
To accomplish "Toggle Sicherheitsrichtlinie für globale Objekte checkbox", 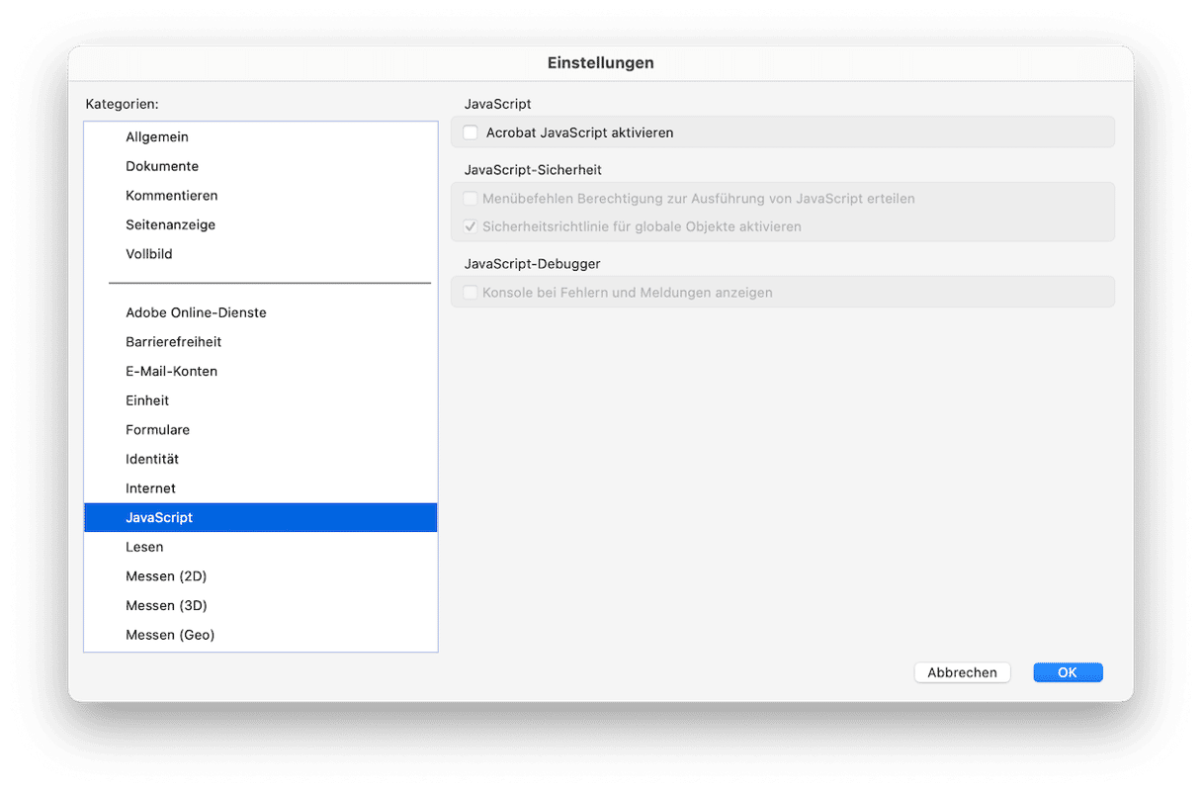I will (x=471, y=226).
